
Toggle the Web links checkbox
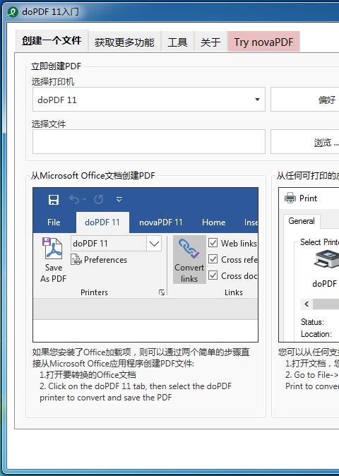[213, 243]
